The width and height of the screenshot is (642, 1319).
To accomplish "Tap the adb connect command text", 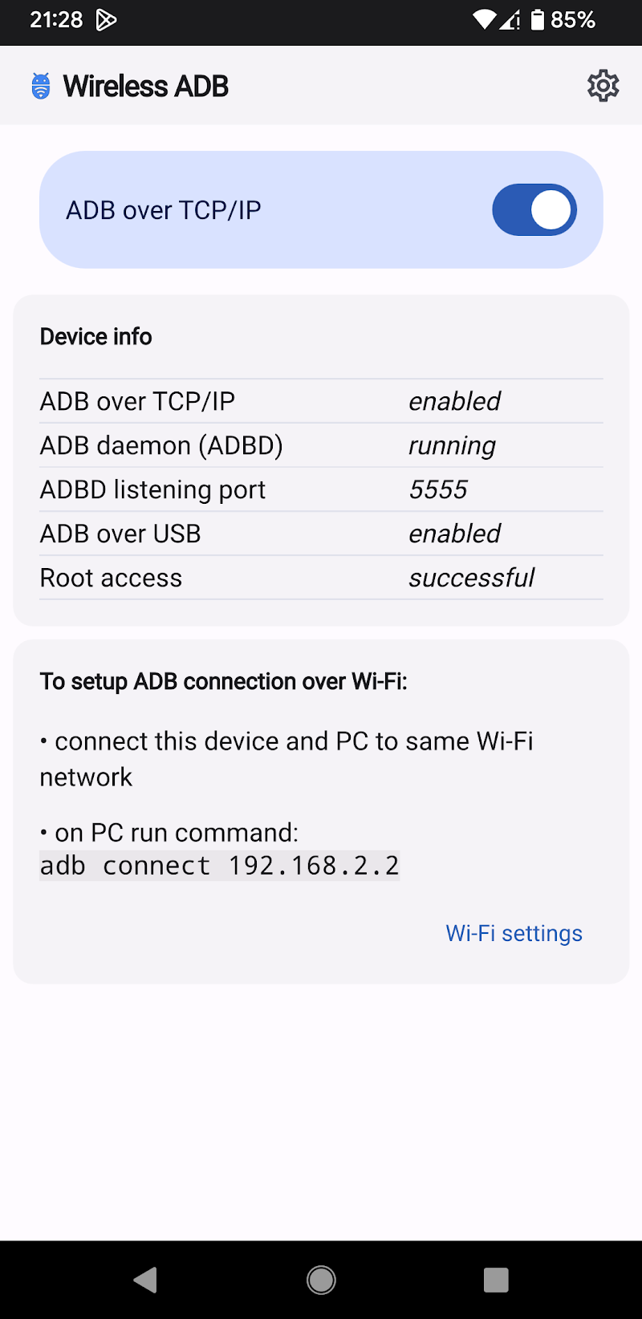I will pos(219,866).
